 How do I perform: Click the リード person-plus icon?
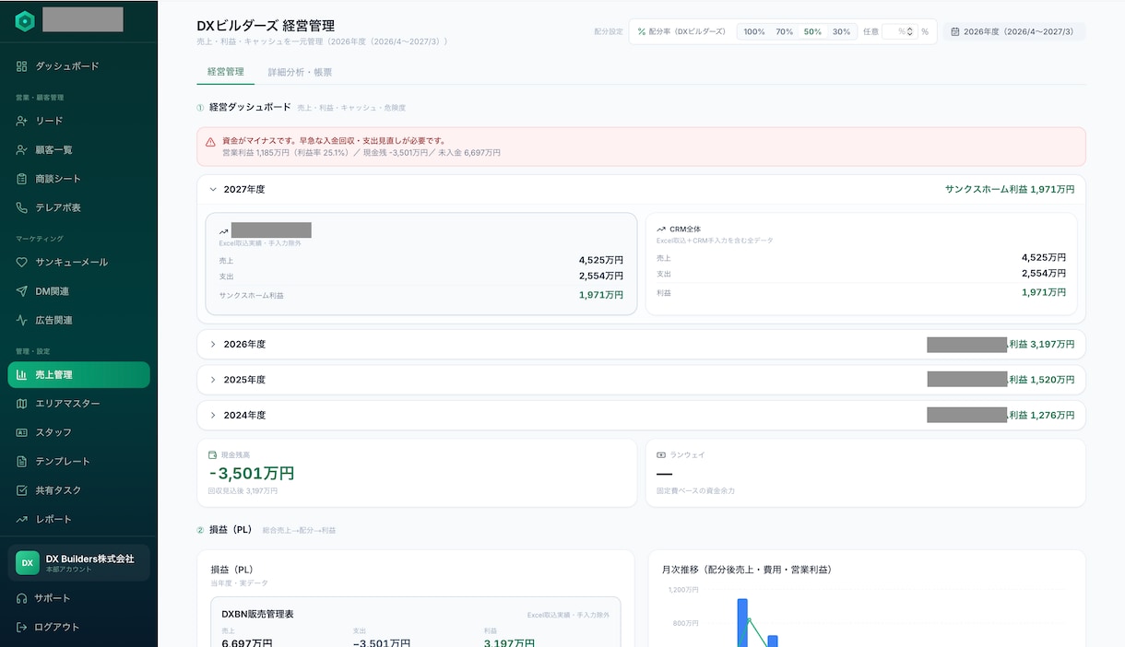click(22, 121)
